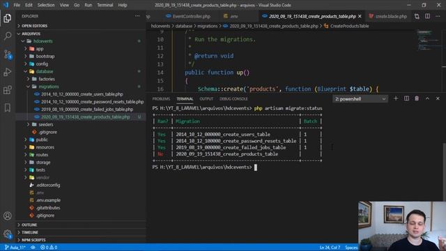This screenshot has width=446, height=251.
Task: Open the Bookmarks view icon
Action: (x=8, y=107)
